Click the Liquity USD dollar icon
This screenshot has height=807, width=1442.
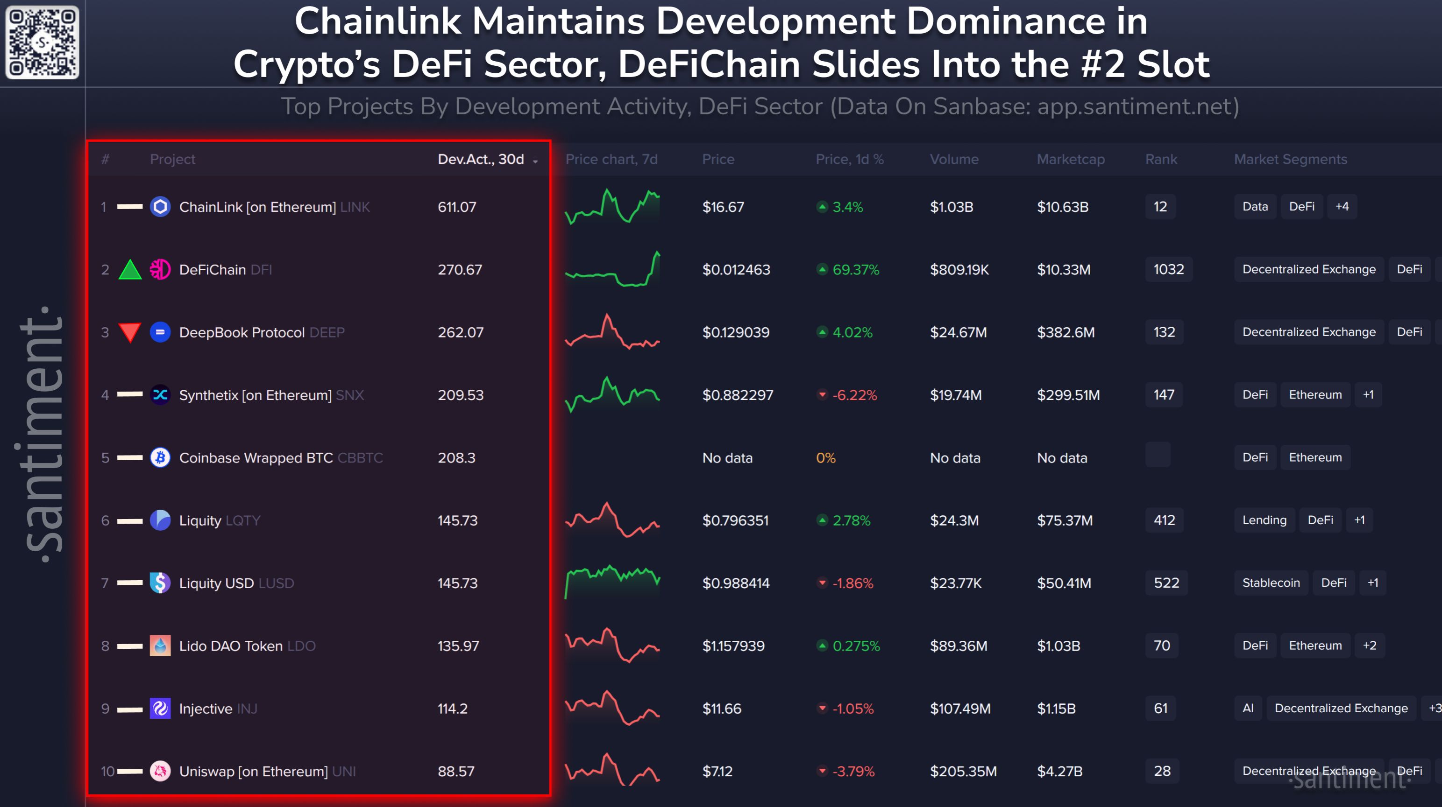point(160,583)
